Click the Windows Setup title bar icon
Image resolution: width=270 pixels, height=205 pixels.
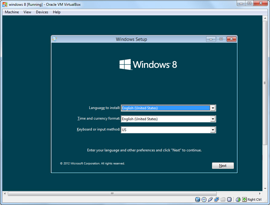pos(54,39)
